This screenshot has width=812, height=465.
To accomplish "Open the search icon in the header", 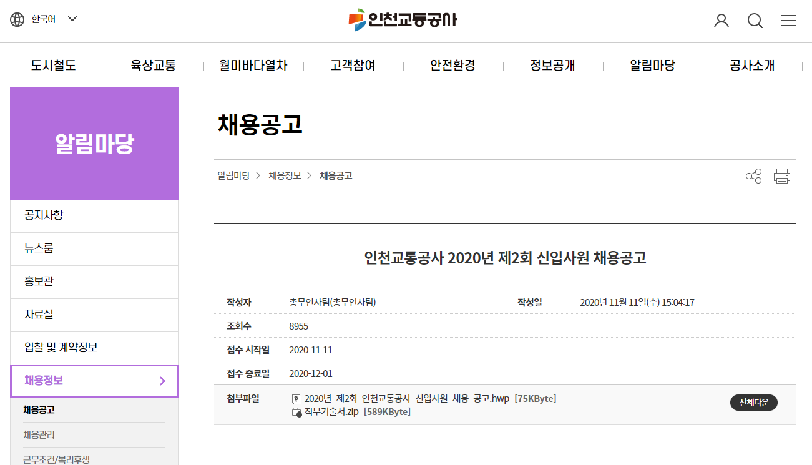I will point(755,20).
